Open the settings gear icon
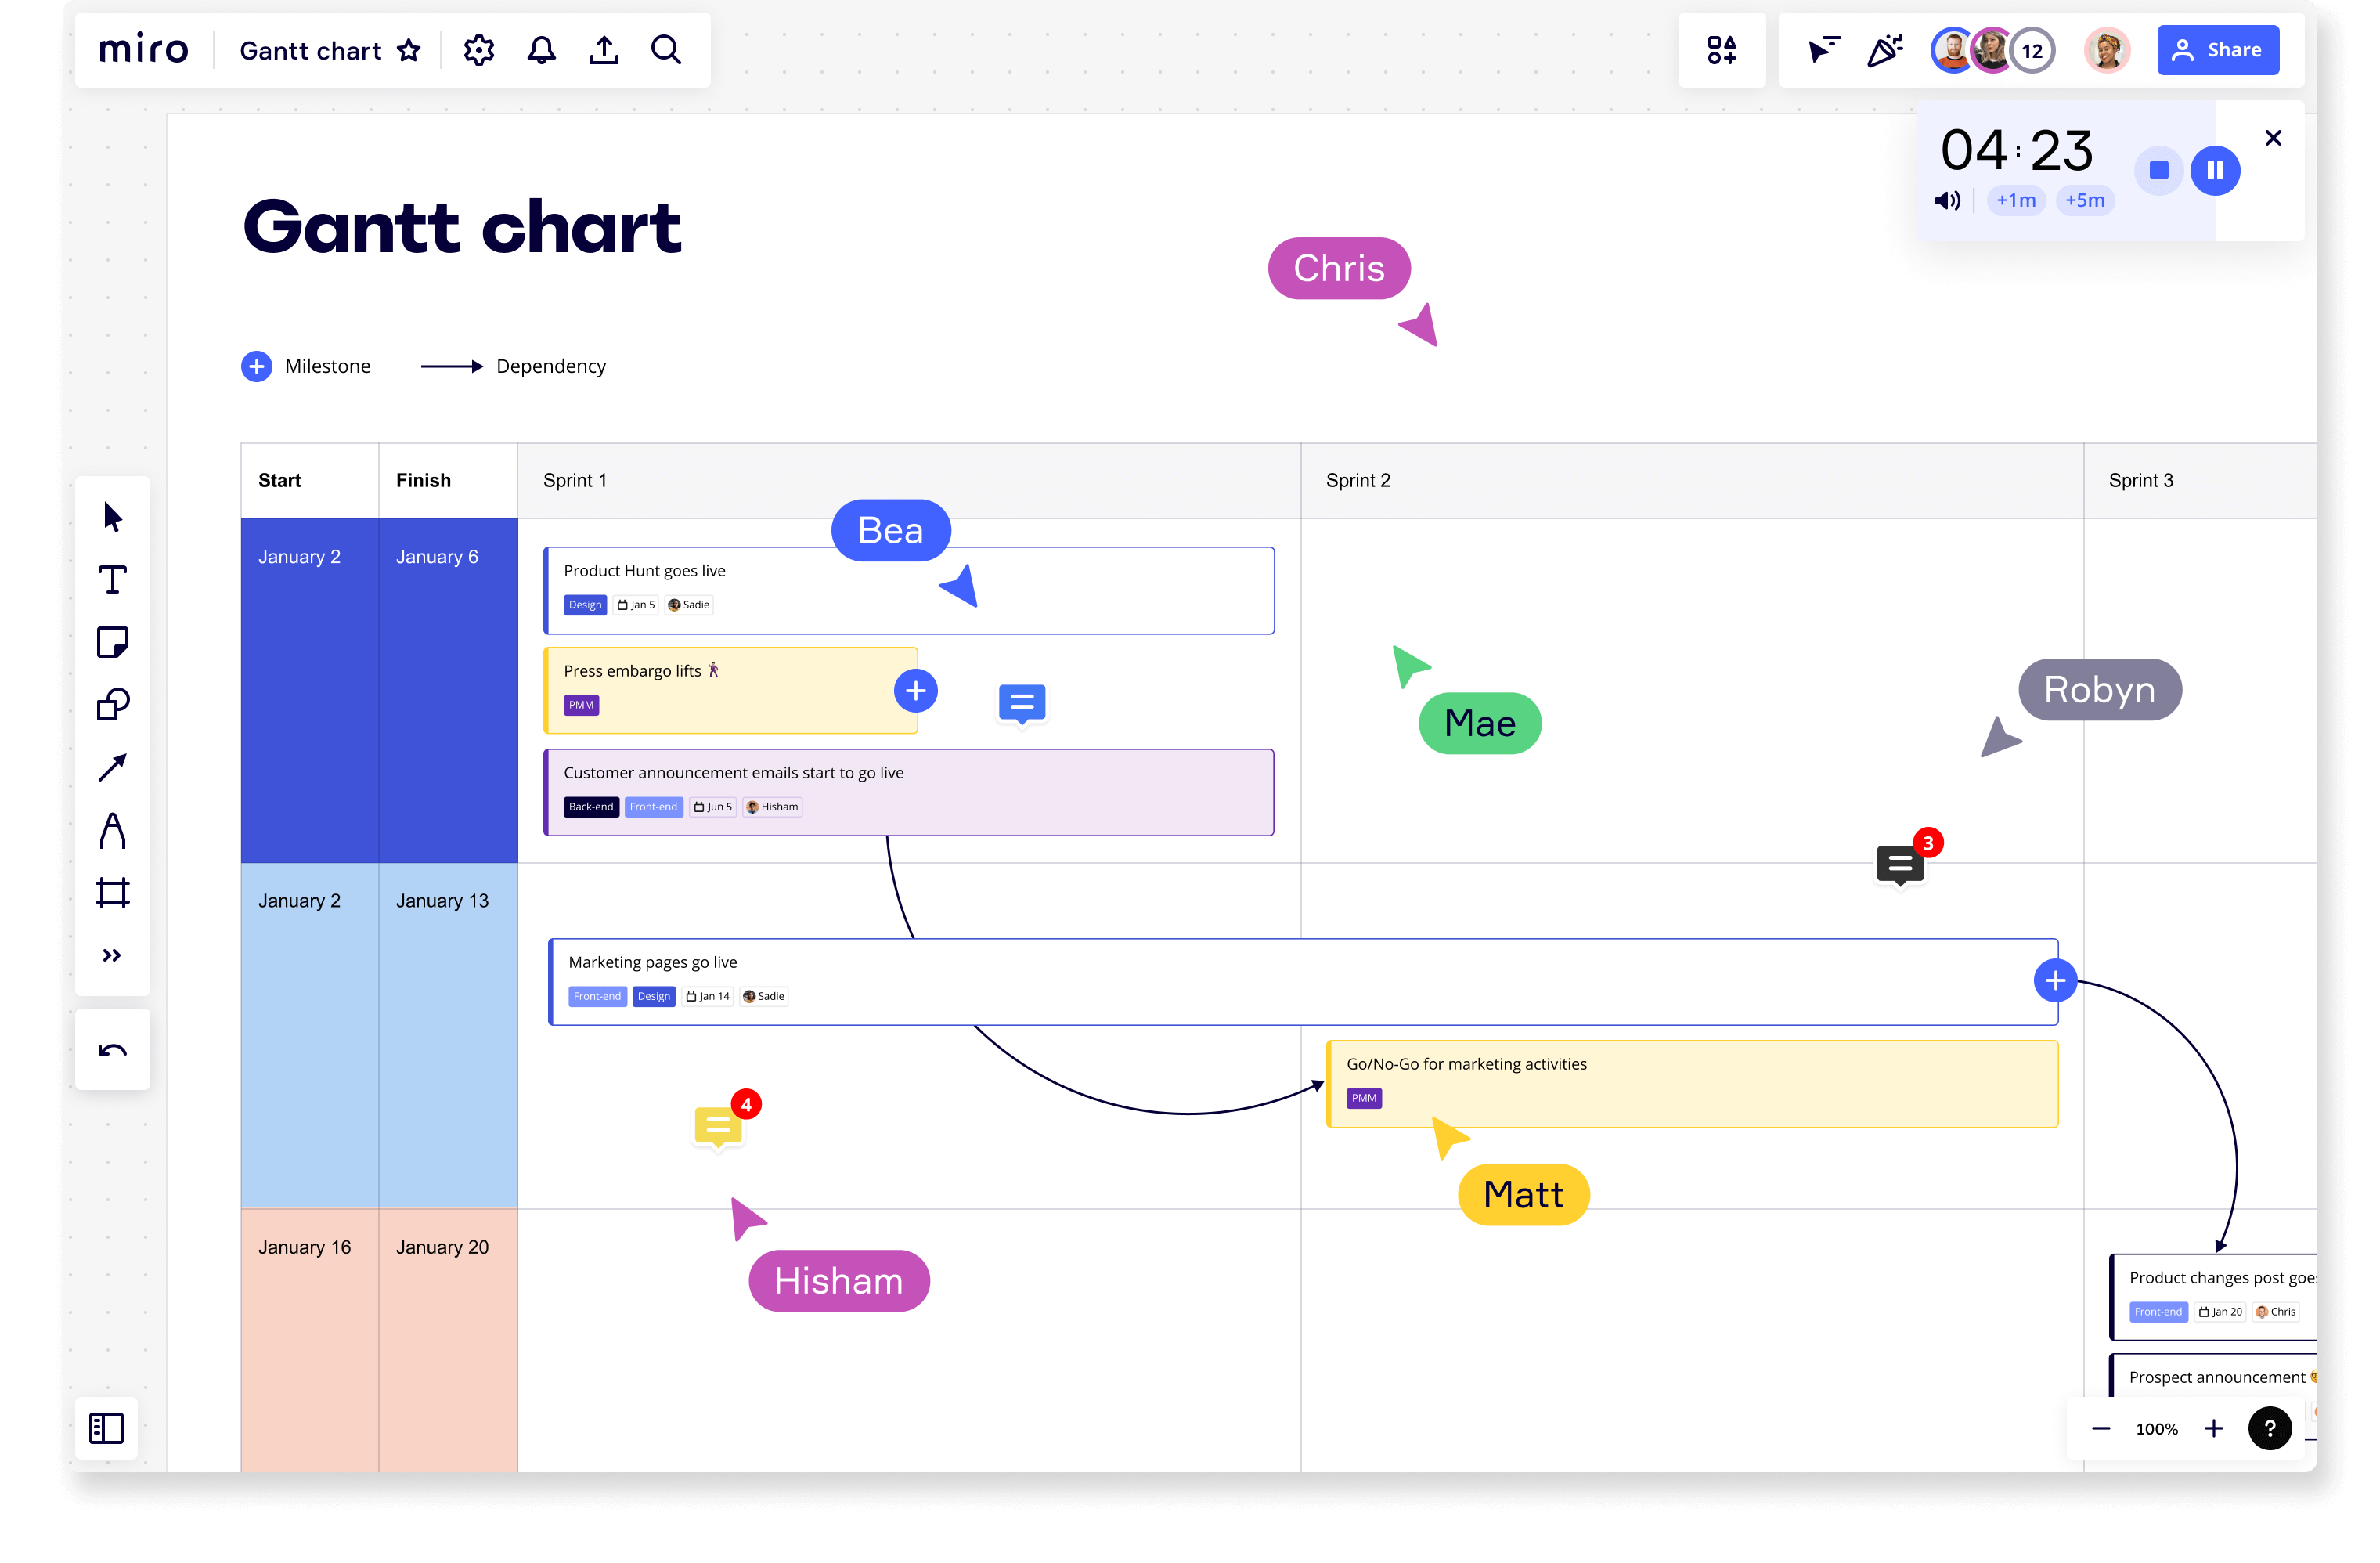Viewport: 2380px width, 1563px height. [x=476, y=49]
